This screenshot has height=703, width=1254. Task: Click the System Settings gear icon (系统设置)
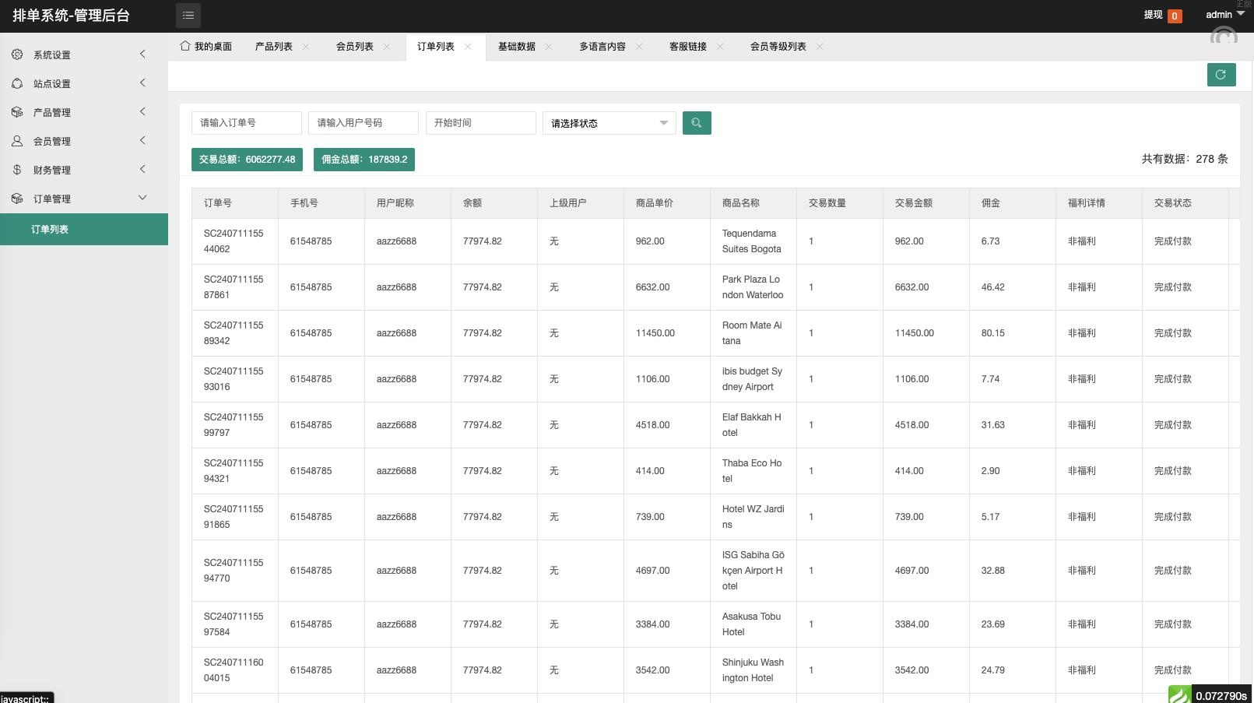(17, 54)
